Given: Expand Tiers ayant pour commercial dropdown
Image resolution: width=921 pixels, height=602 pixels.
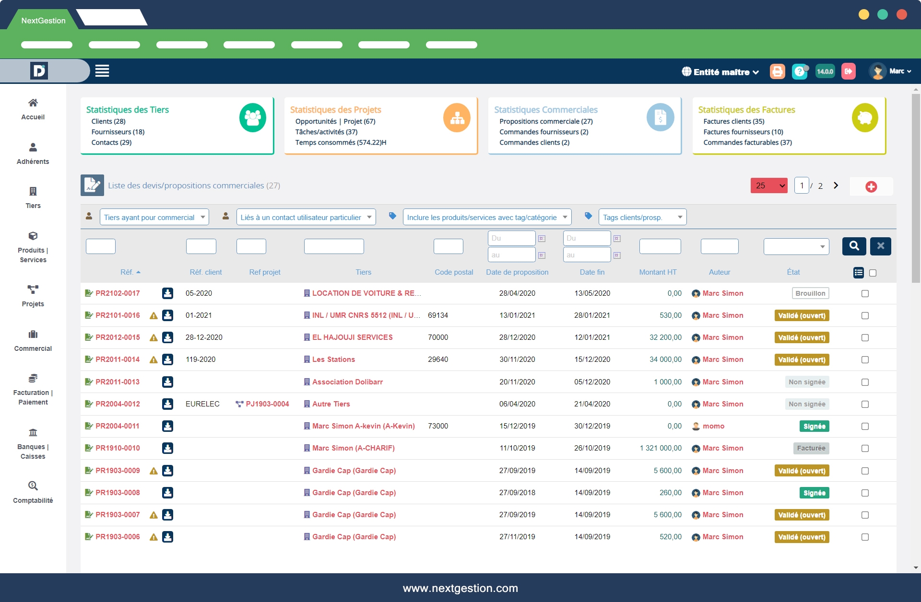Looking at the screenshot, I should coord(154,217).
